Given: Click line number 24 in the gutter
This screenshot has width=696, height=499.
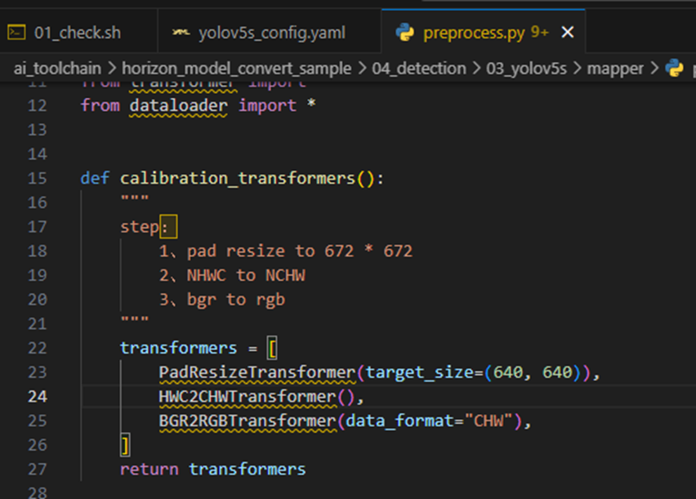Looking at the screenshot, I should point(38,397).
